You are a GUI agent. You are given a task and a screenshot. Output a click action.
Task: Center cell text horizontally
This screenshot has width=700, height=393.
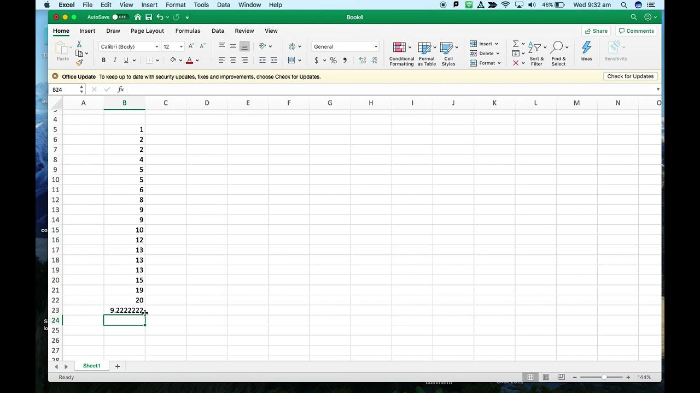[x=233, y=60]
